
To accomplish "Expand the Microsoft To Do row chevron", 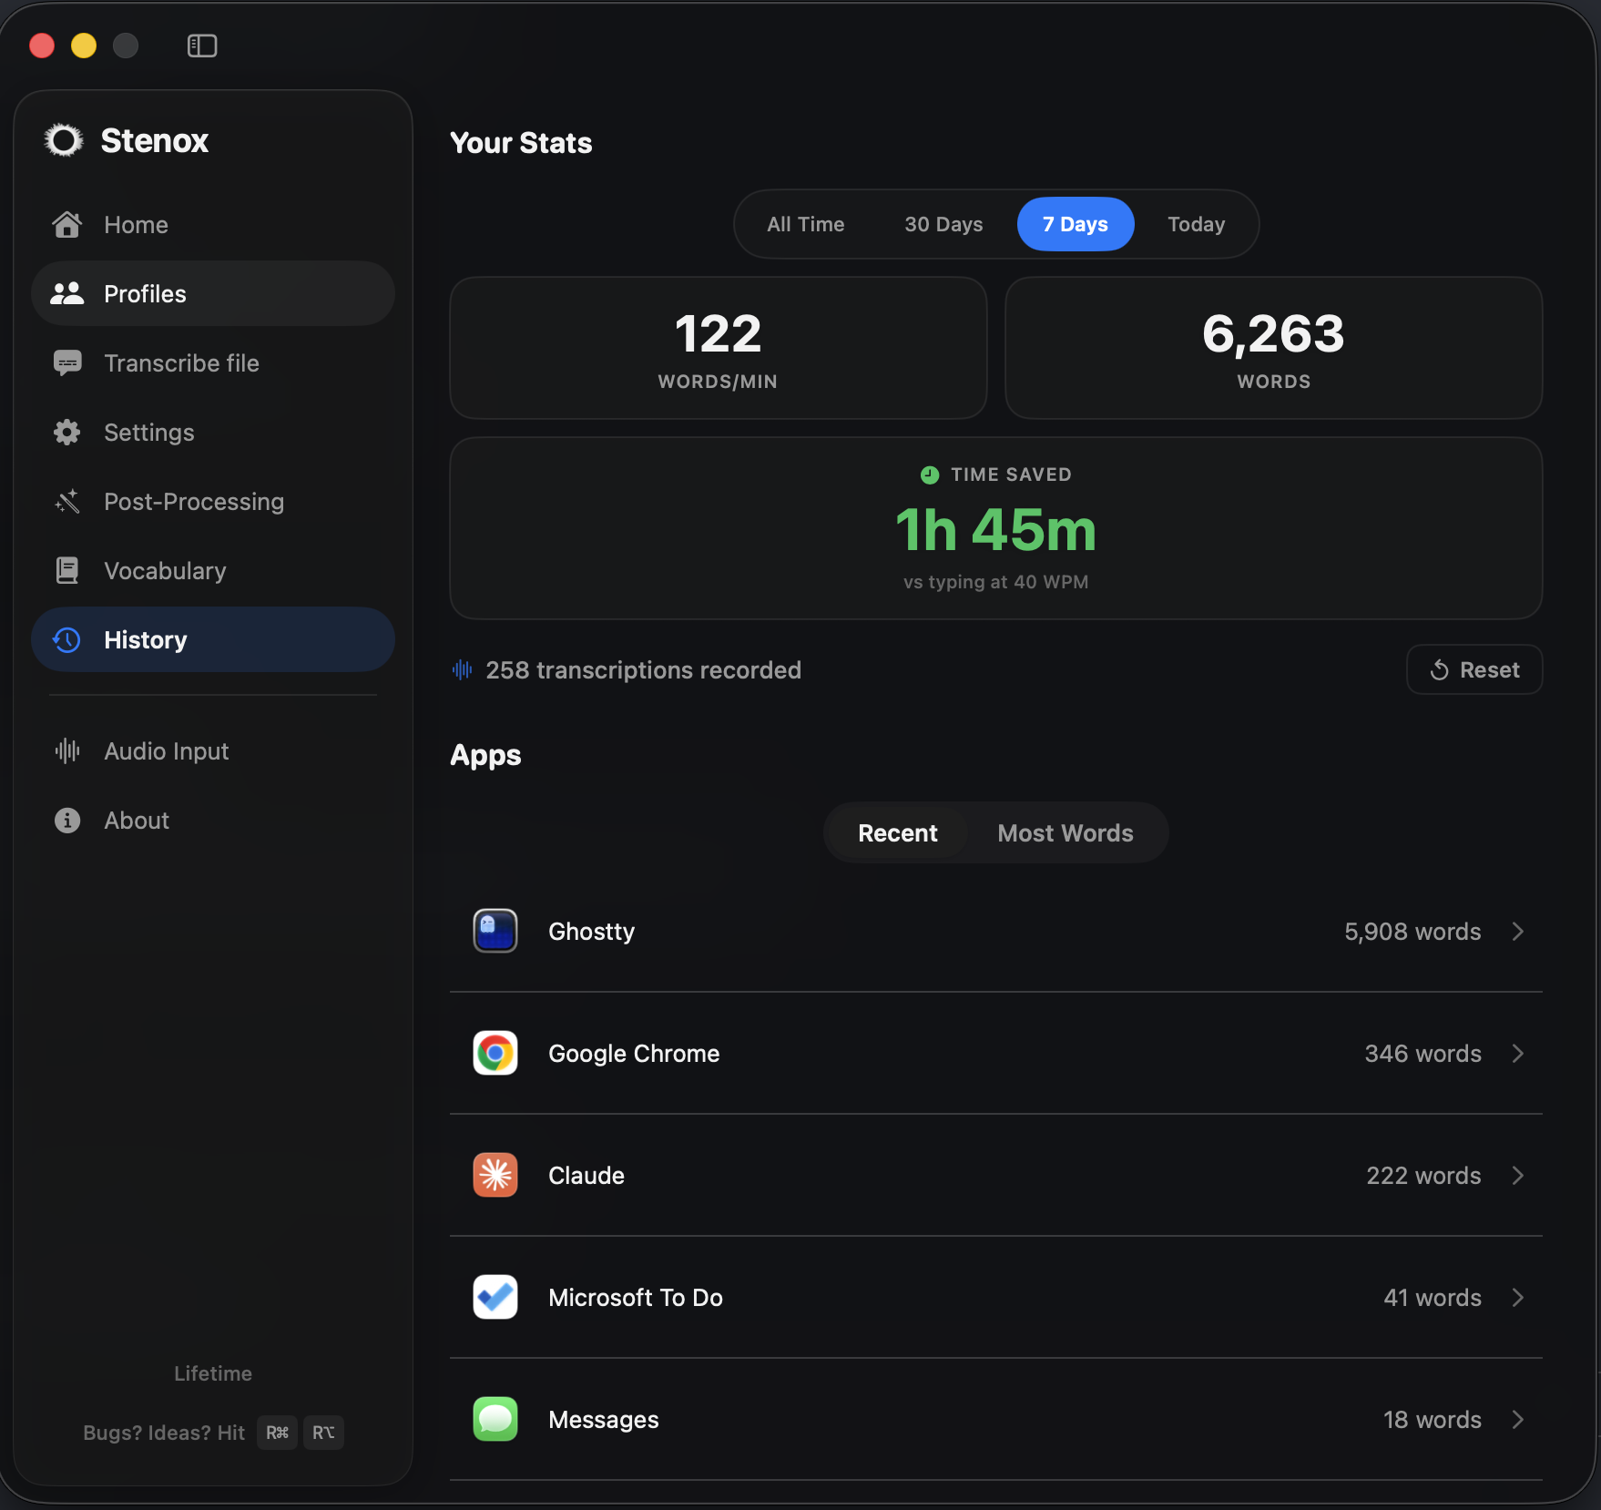I will [1518, 1297].
